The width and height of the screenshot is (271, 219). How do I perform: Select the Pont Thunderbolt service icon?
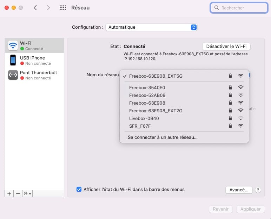(13, 75)
